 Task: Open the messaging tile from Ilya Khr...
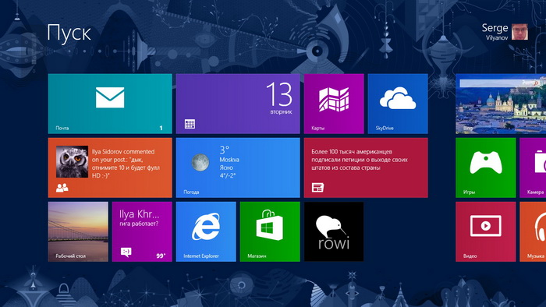142,231
